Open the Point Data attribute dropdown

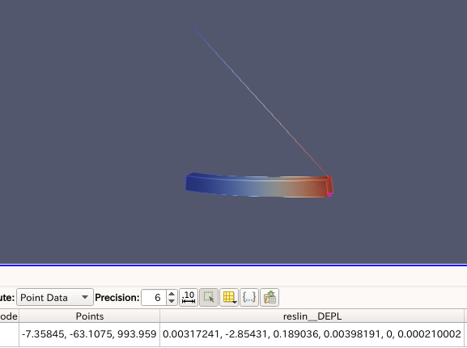pos(55,297)
